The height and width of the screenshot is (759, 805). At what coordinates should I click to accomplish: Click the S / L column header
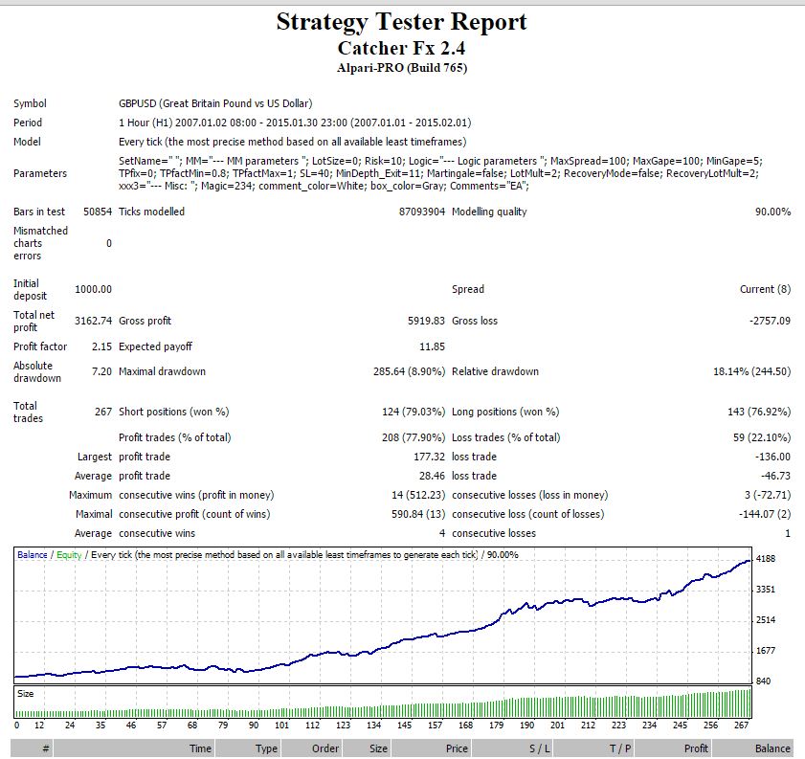click(512, 748)
